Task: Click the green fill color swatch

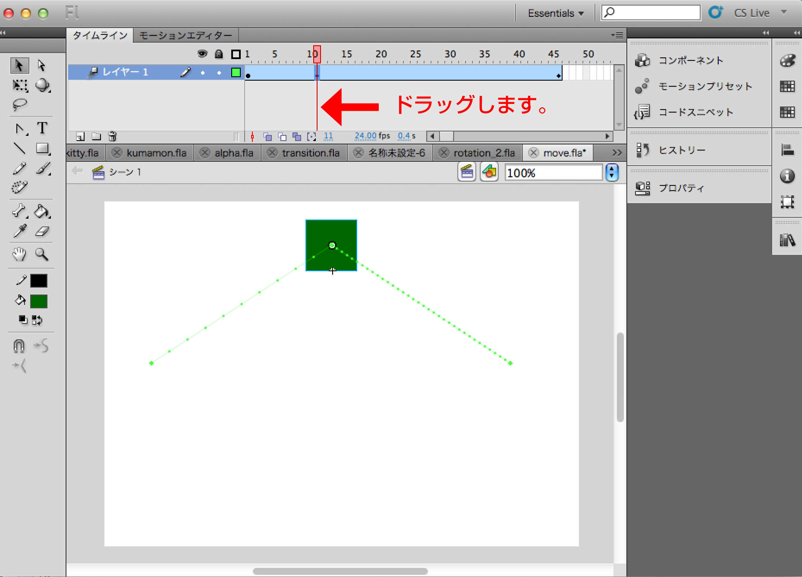Action: pos(39,301)
